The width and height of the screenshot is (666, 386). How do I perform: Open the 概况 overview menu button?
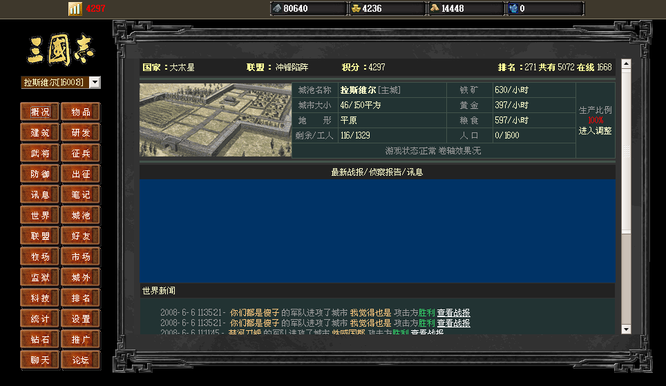point(39,112)
